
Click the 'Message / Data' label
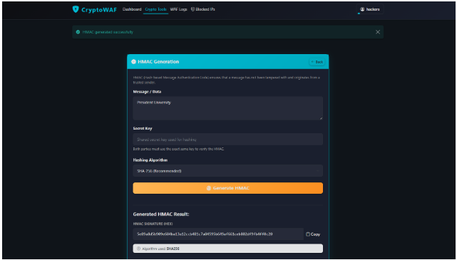pyautogui.click(x=147, y=92)
